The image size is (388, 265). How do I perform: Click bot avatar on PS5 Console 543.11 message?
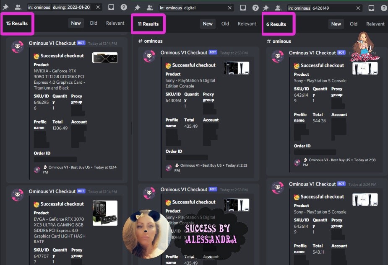278,188
